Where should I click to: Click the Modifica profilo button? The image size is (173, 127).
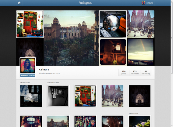point(28,75)
